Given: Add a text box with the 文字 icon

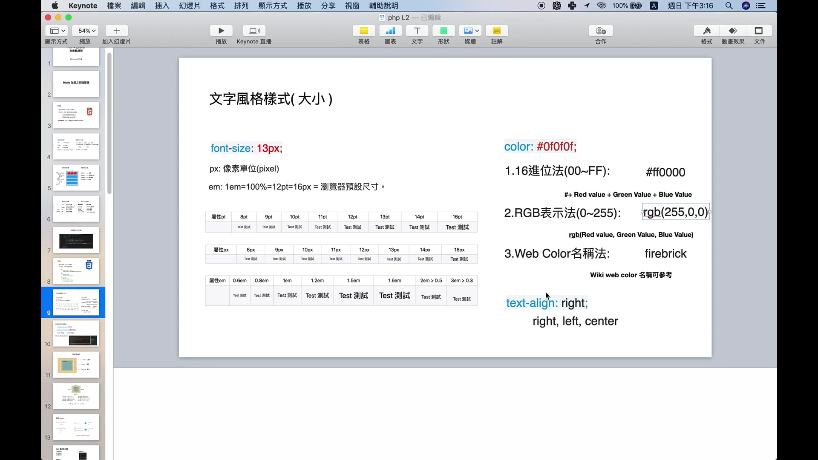Looking at the screenshot, I should click(416, 30).
